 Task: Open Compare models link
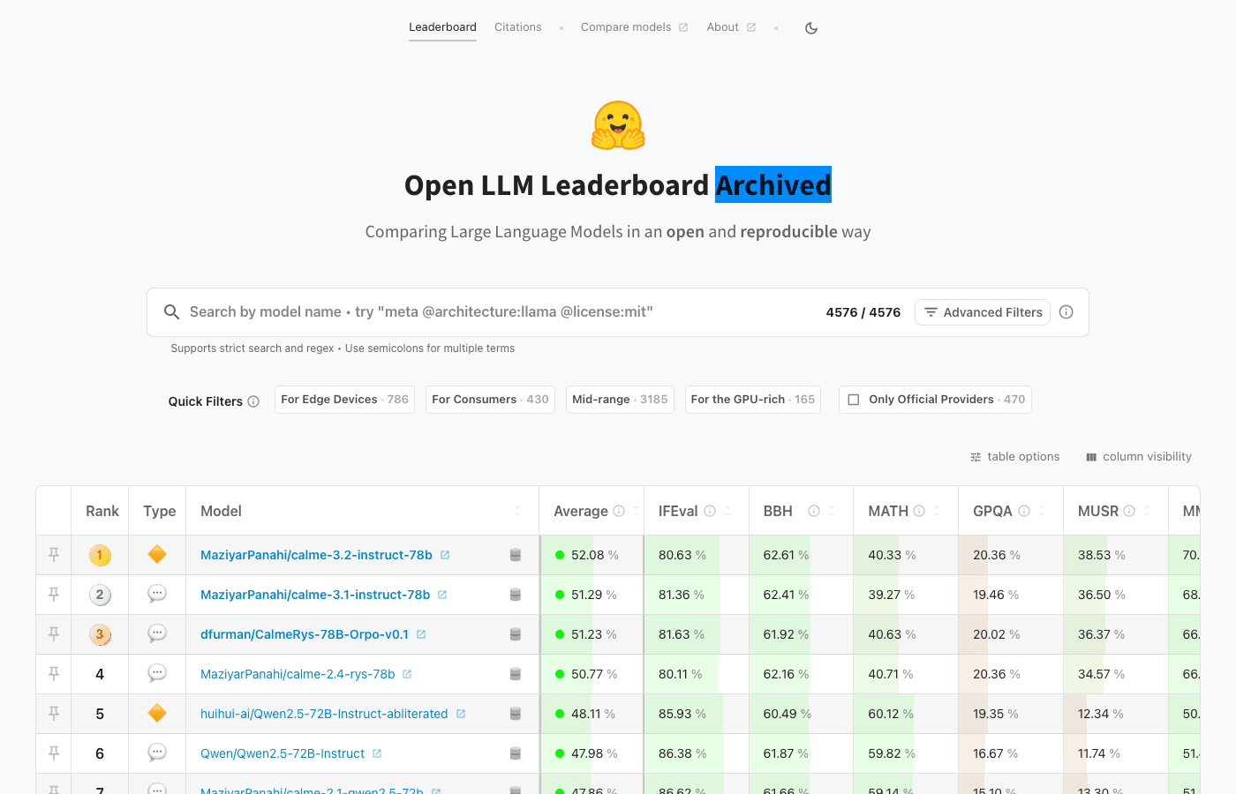[x=634, y=27]
